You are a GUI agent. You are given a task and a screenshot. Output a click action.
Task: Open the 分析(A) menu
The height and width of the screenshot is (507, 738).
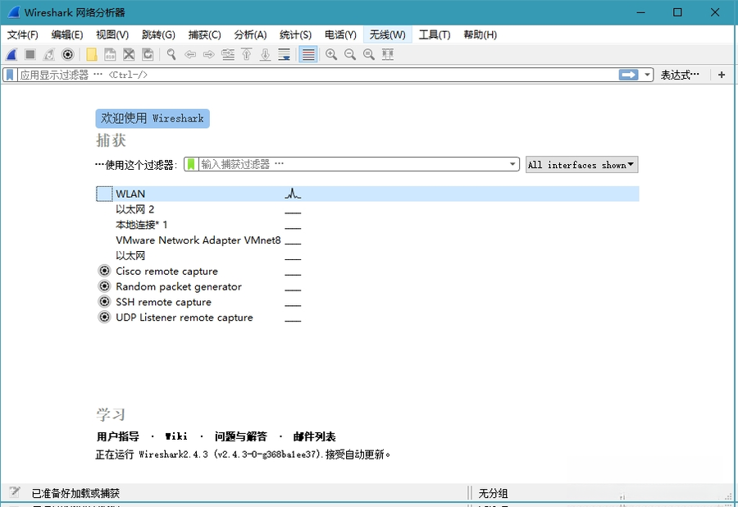pos(250,34)
